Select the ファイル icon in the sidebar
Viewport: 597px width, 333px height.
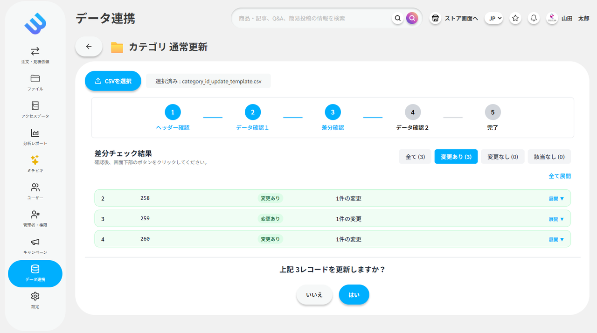[35, 80]
